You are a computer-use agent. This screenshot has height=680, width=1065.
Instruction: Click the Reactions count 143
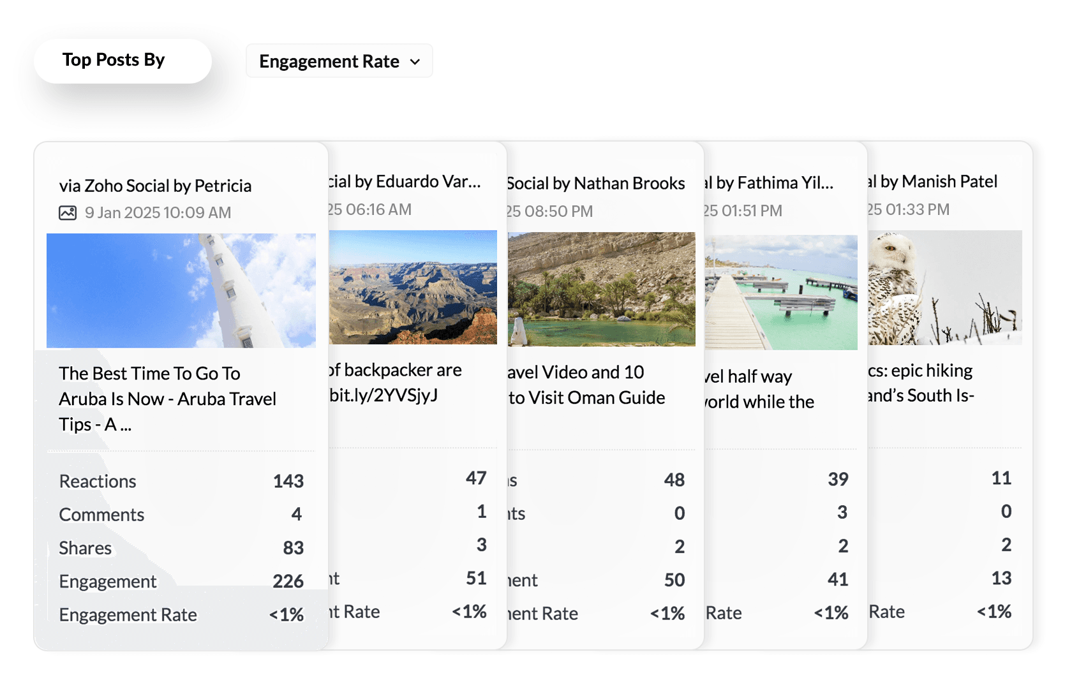point(288,481)
